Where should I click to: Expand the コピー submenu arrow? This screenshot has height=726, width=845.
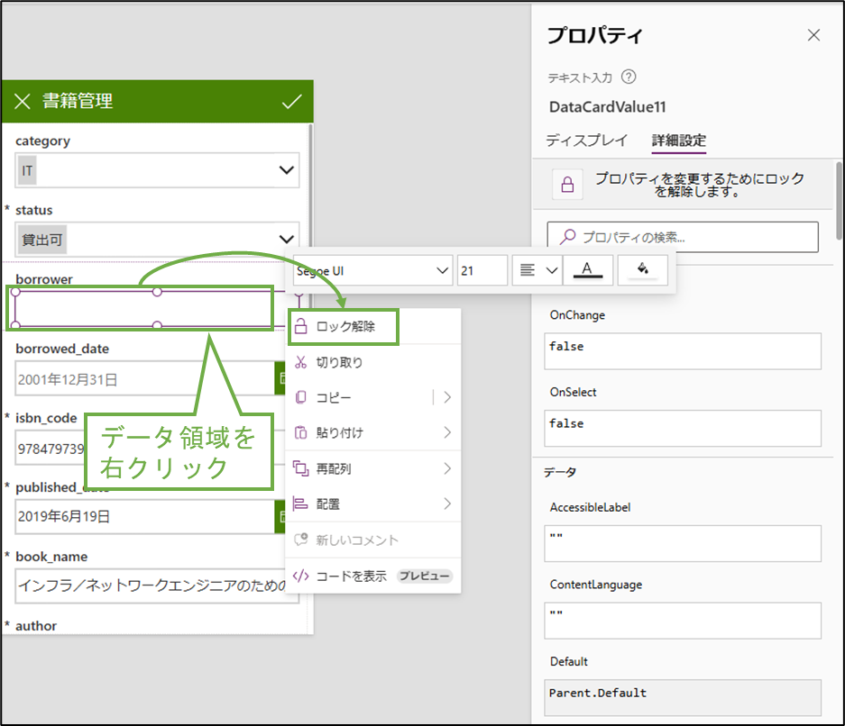click(447, 397)
